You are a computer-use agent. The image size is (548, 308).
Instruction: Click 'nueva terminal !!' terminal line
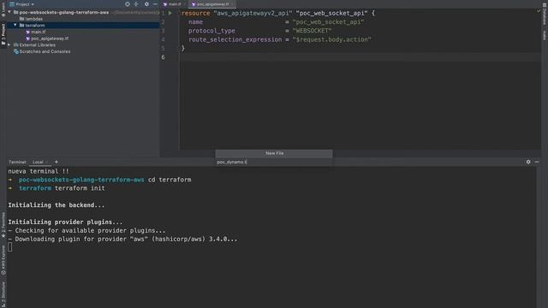[x=39, y=171]
